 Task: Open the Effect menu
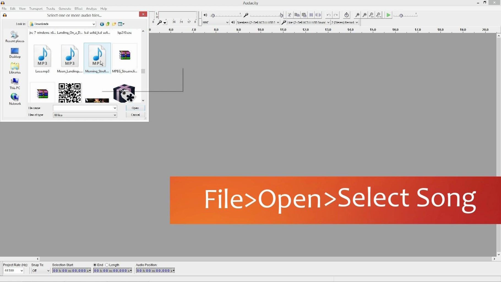click(78, 9)
